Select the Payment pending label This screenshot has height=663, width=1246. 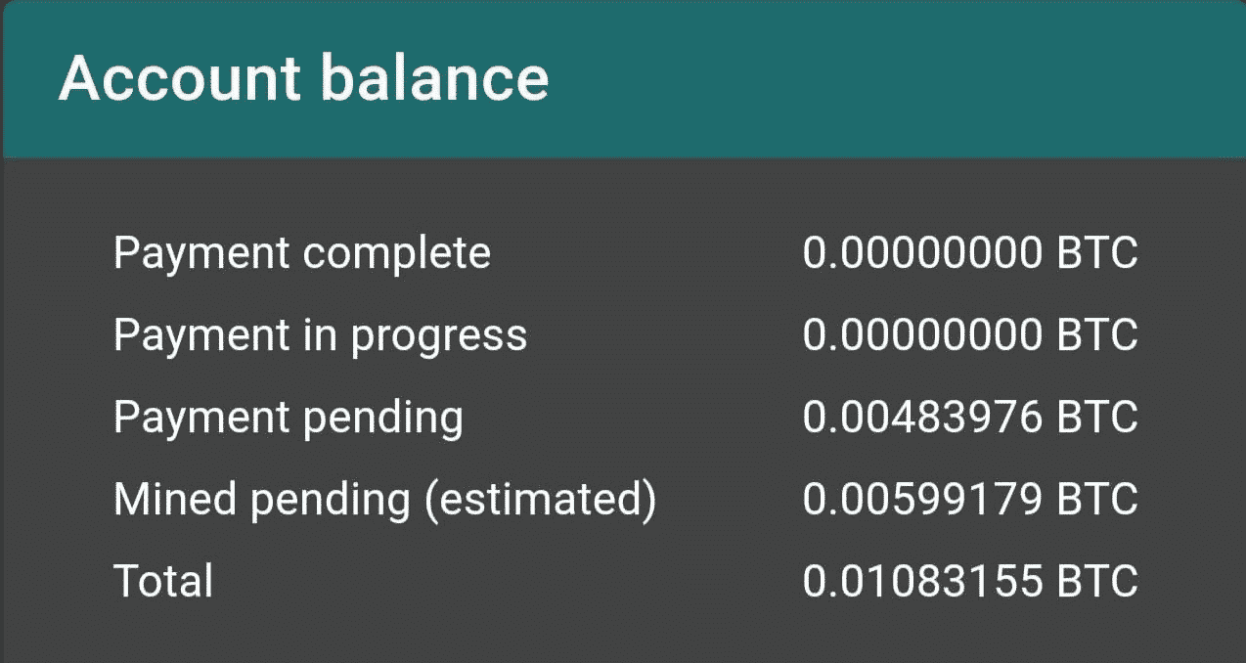tap(289, 418)
